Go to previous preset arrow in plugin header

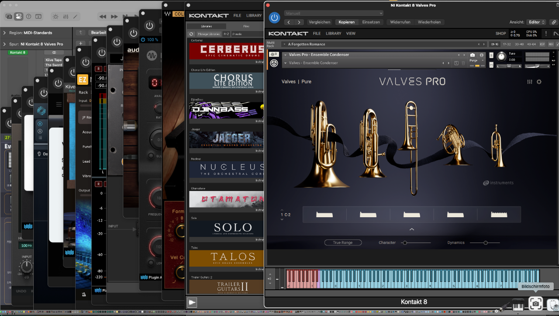289,22
